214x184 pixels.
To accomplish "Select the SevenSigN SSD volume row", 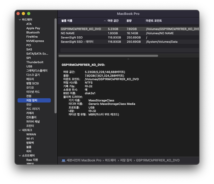I will pyautogui.click(x=129, y=37).
